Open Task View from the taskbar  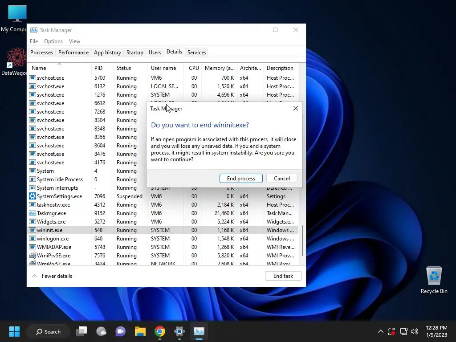point(81,331)
